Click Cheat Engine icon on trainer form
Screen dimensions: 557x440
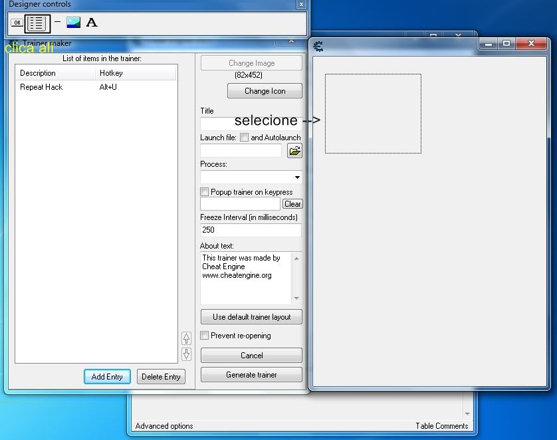click(318, 46)
